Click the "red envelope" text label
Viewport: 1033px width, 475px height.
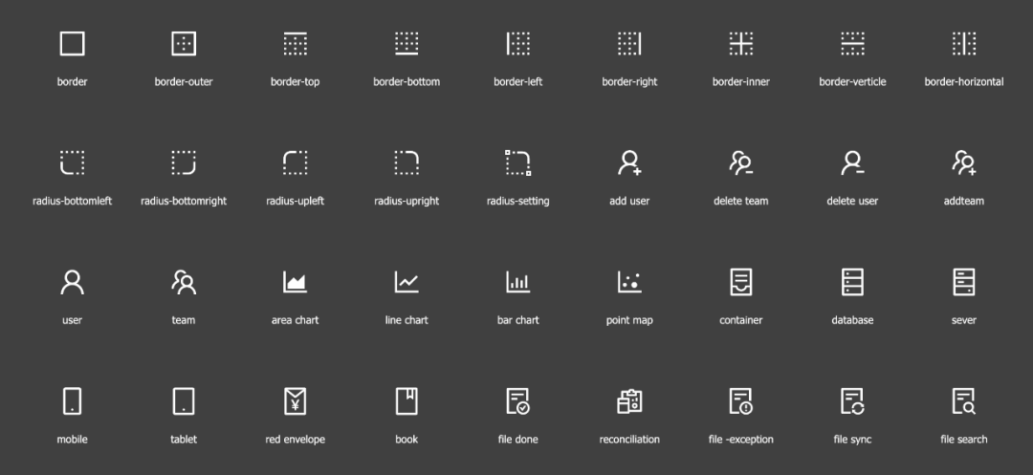[x=296, y=440]
